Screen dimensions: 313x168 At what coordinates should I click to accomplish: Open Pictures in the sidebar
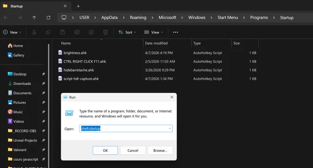point(17,103)
